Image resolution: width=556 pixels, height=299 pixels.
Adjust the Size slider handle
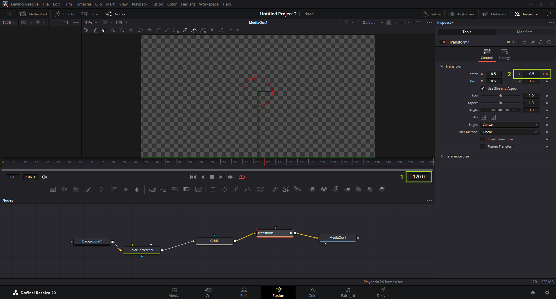tap(501, 96)
